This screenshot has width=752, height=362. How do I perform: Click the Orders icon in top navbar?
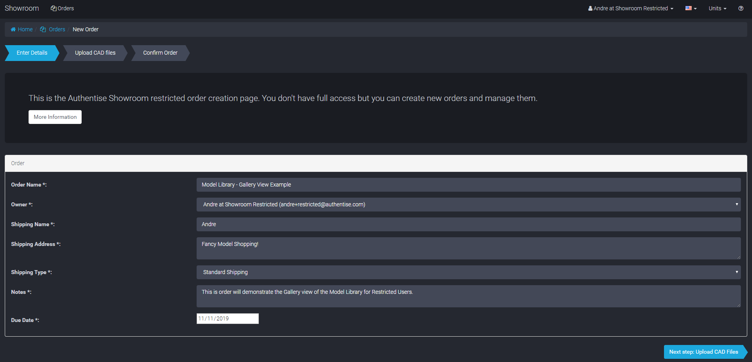[54, 8]
